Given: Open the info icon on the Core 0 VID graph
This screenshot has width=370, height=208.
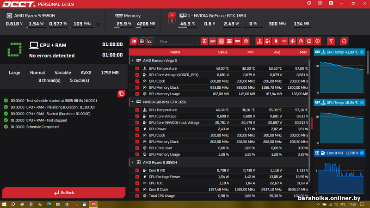Looking at the screenshot, I should pos(362,153).
